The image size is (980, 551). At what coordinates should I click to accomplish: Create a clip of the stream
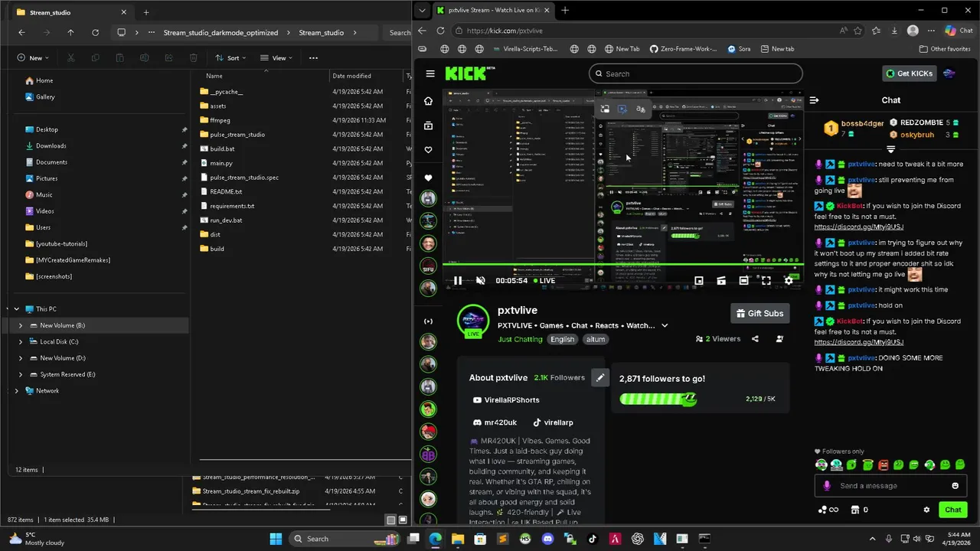(x=721, y=281)
